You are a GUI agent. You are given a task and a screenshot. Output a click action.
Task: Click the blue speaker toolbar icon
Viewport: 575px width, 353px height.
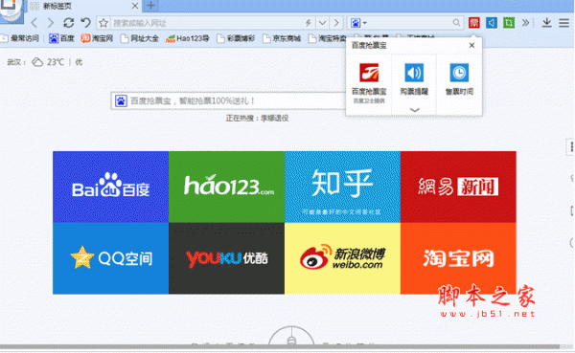492,23
